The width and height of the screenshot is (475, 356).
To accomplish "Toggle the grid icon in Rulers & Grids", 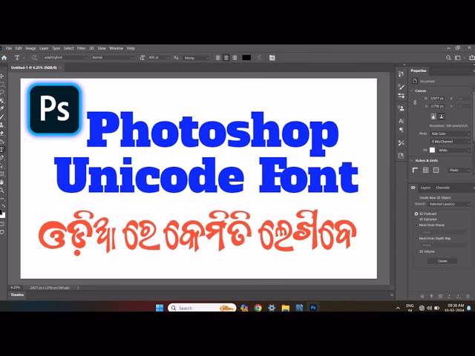I will 425,170.
